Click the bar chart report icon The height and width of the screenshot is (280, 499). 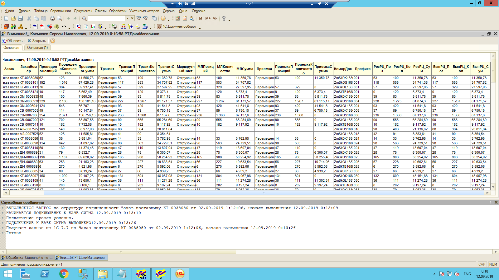point(93,26)
